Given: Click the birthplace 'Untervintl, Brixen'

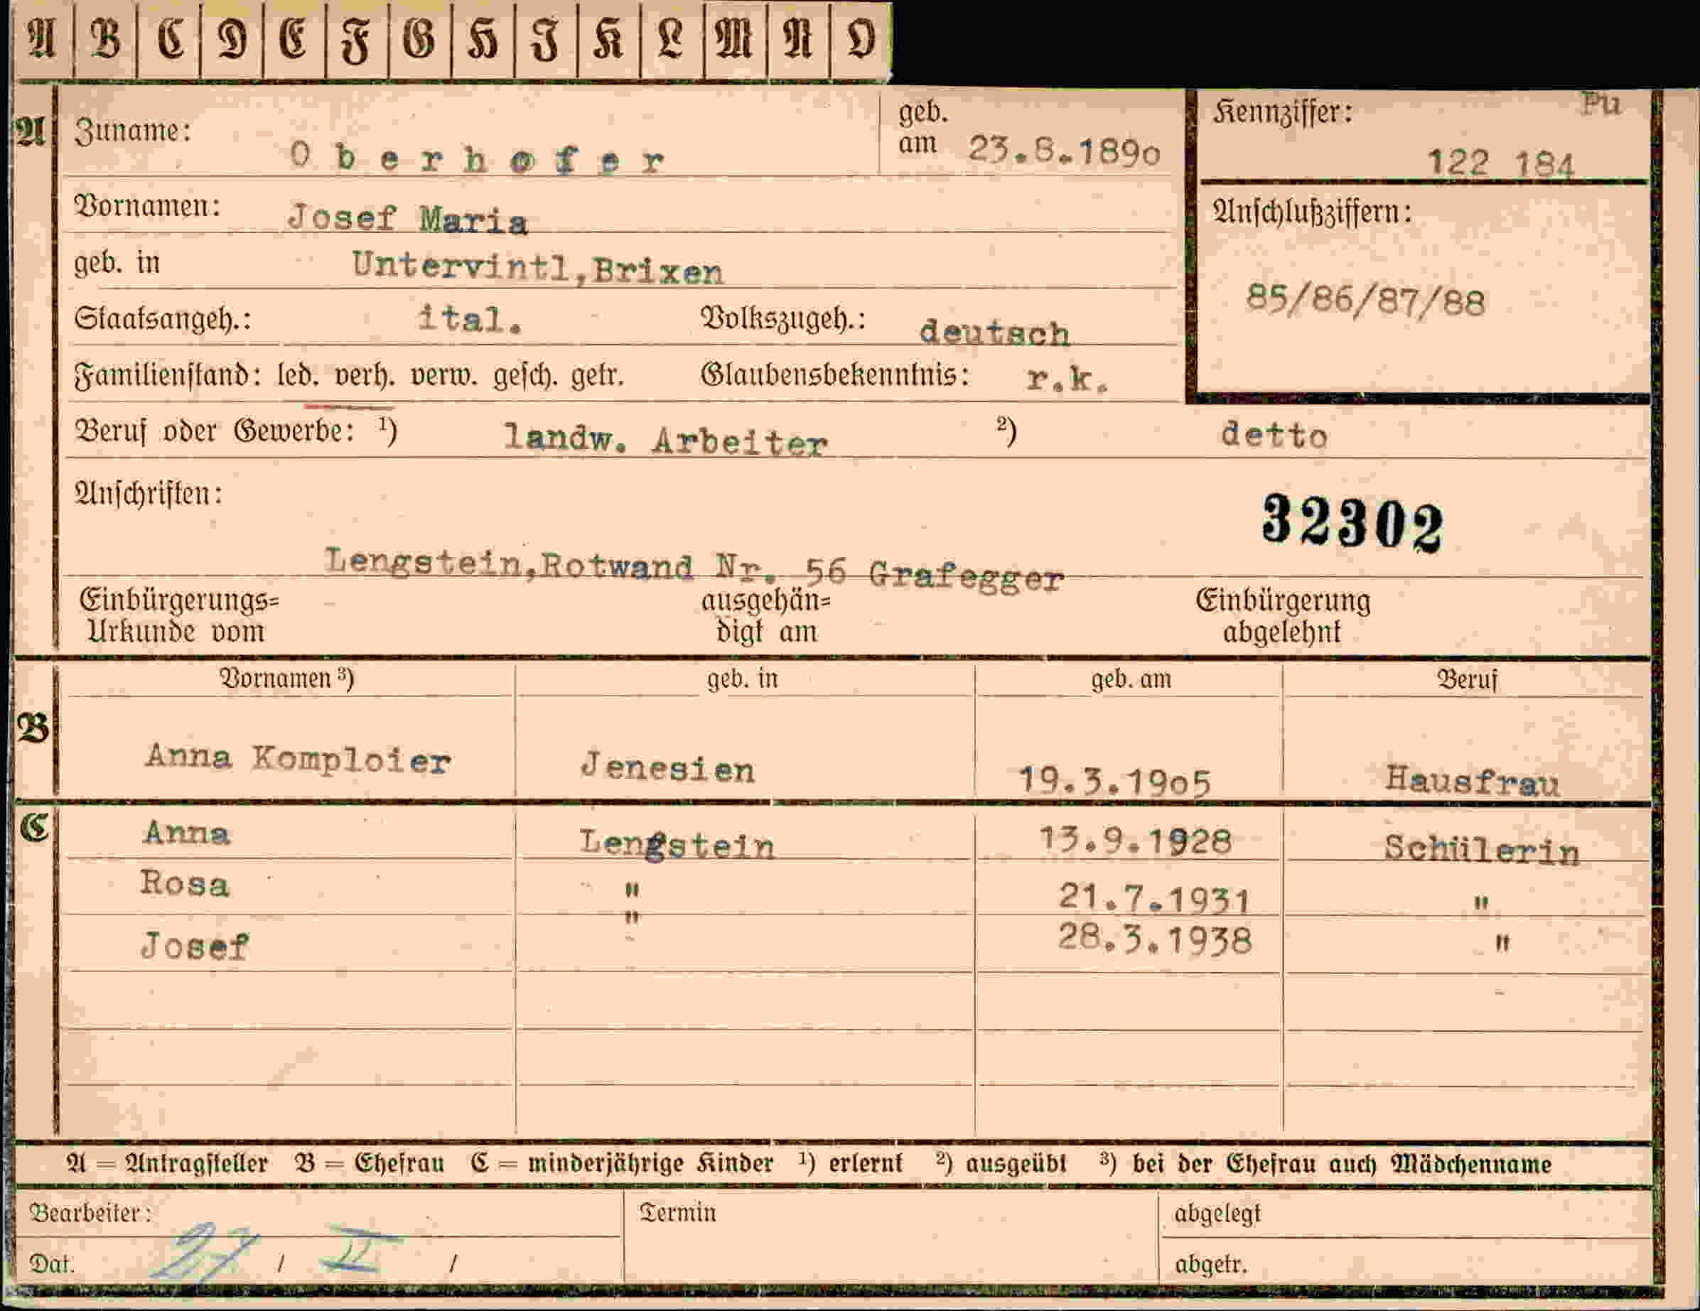Looking at the screenshot, I should [x=537, y=267].
